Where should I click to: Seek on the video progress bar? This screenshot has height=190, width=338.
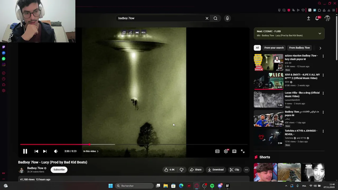coord(134,144)
